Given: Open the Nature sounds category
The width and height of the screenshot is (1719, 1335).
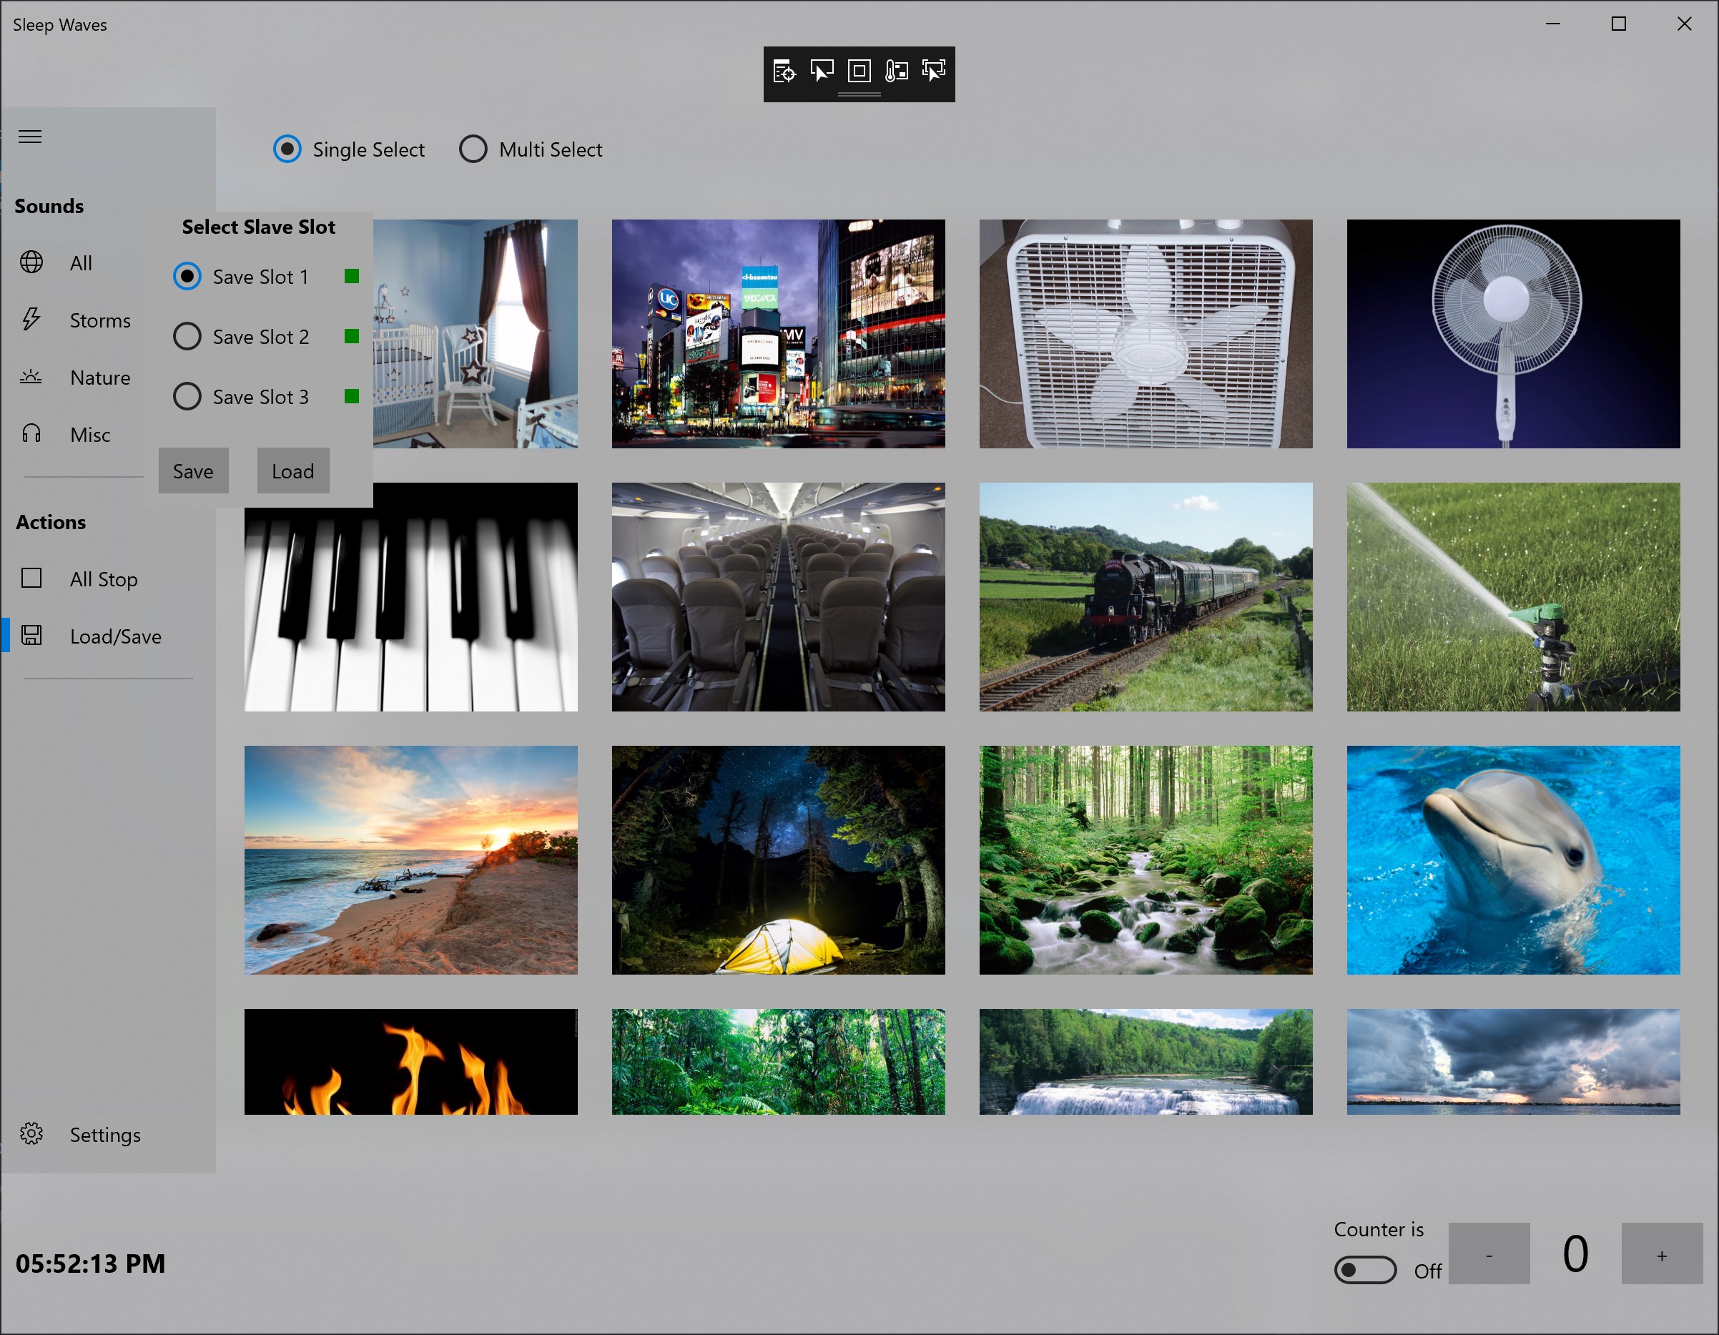Looking at the screenshot, I should click(x=100, y=378).
